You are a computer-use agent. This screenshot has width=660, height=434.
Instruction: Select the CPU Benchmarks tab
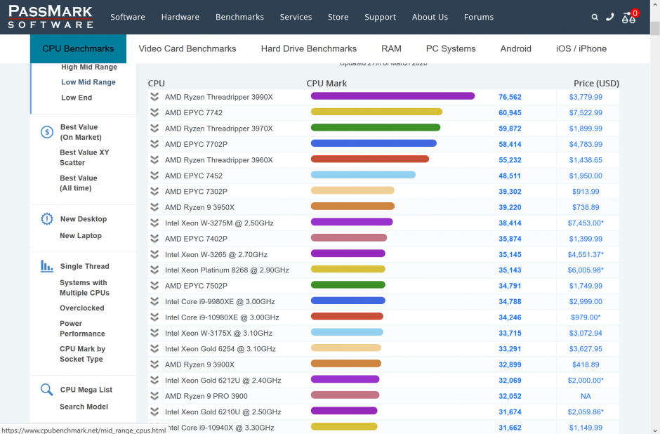pyautogui.click(x=79, y=49)
